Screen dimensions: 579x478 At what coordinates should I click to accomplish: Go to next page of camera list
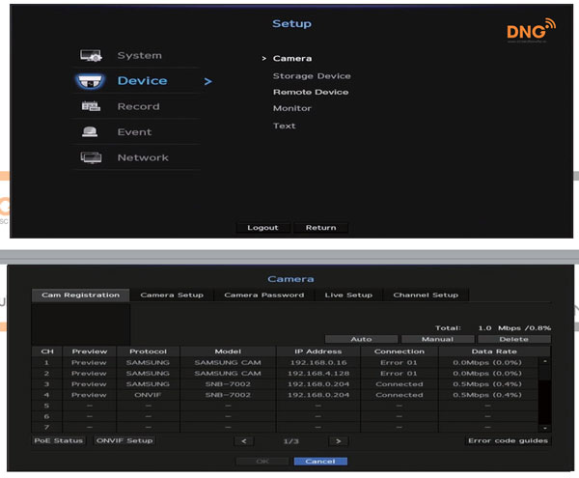[337, 440]
